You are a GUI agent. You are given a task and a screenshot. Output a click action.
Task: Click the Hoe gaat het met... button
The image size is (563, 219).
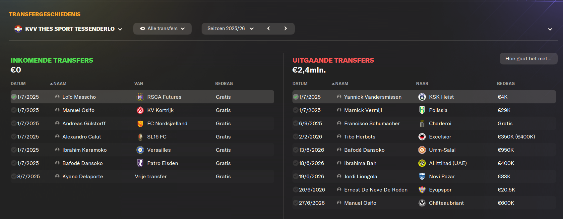[x=528, y=59]
